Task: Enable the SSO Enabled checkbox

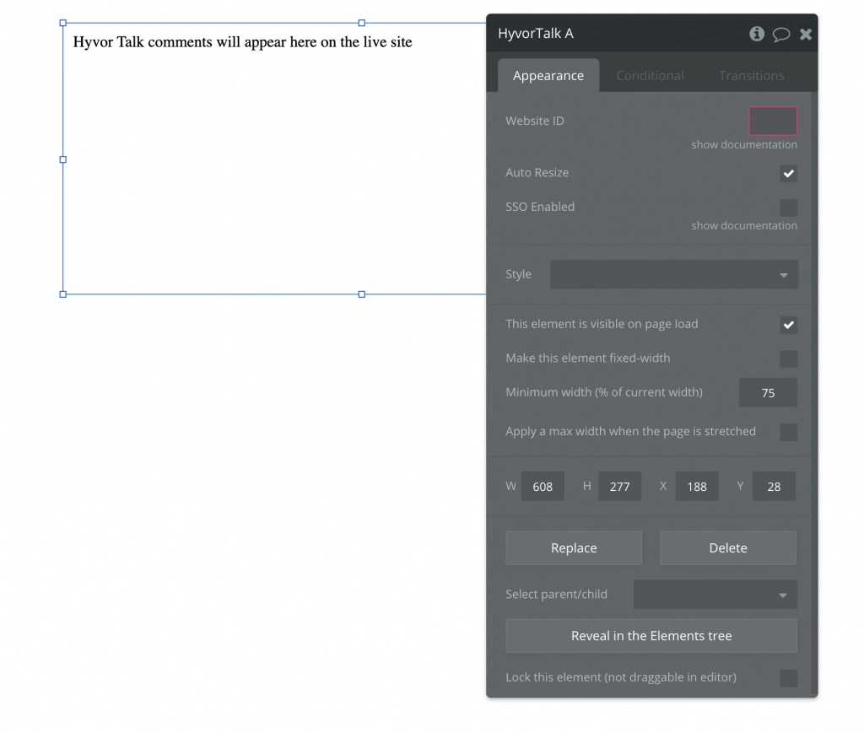Action: (x=789, y=208)
